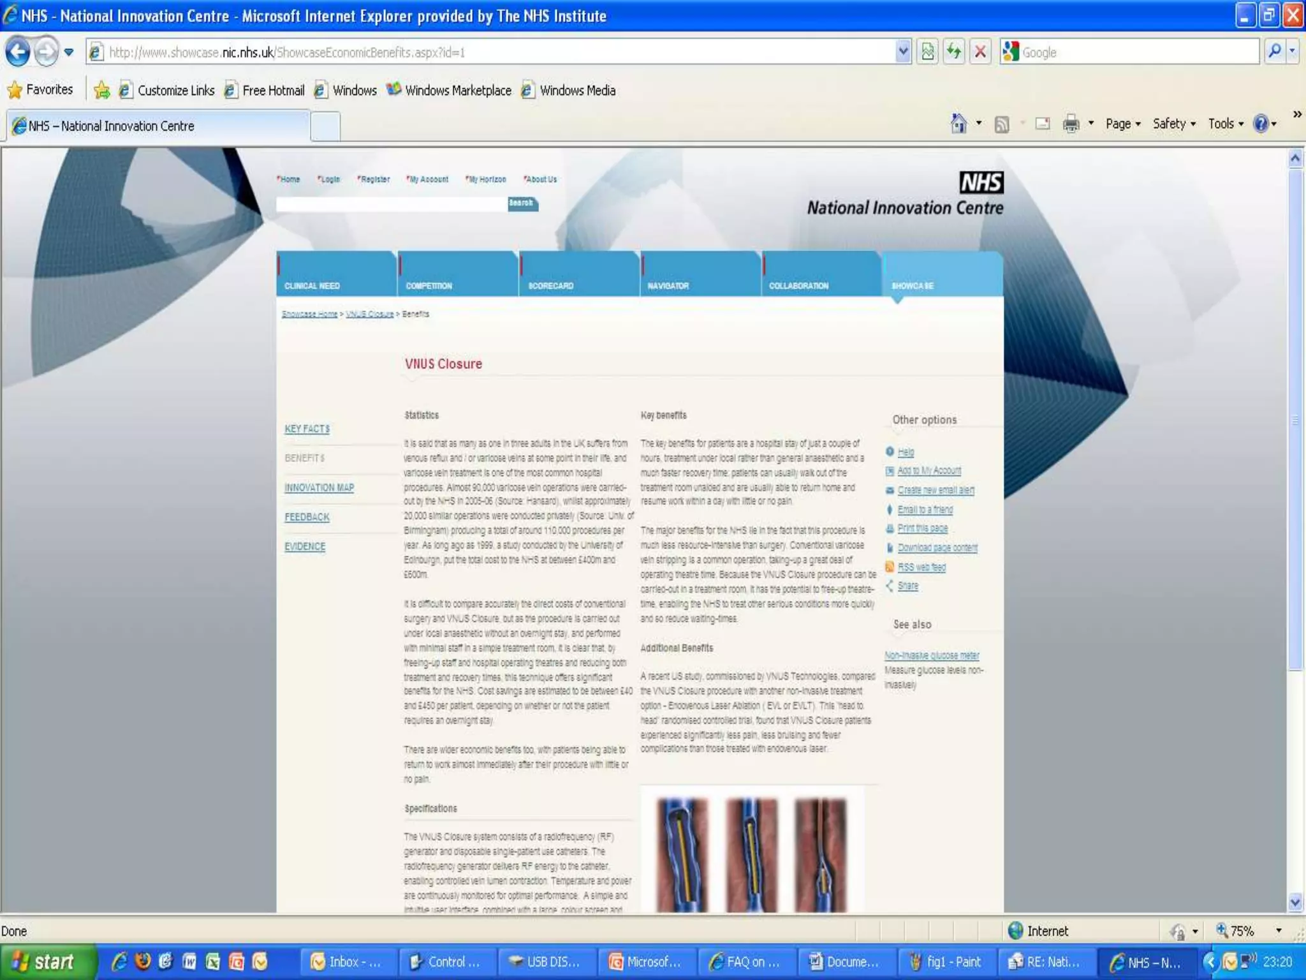
Task: Select the COLLABORATION navigation tab
Action: pyautogui.click(x=798, y=285)
